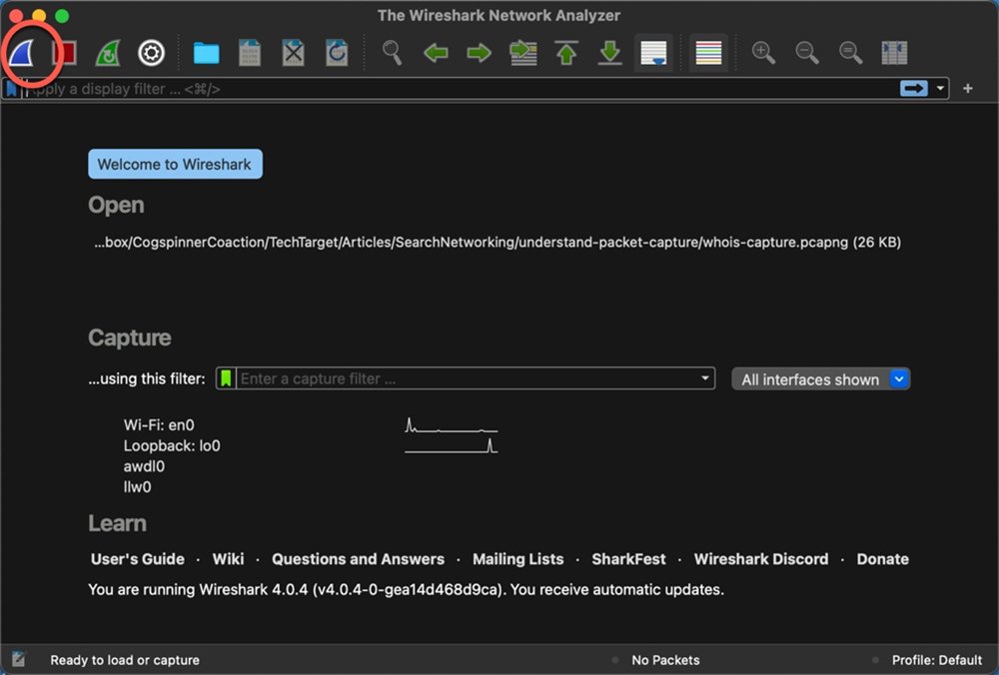
Task: Open the Wireshark User's Guide link
Action: pyautogui.click(x=137, y=559)
